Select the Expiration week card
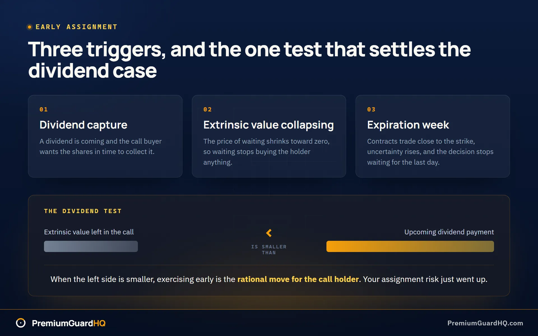The image size is (538, 336). pyautogui.click(x=433, y=136)
